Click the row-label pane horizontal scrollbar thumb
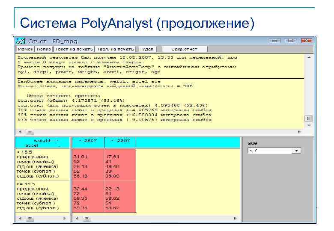This screenshot has width=334, height=231. tap(30, 219)
